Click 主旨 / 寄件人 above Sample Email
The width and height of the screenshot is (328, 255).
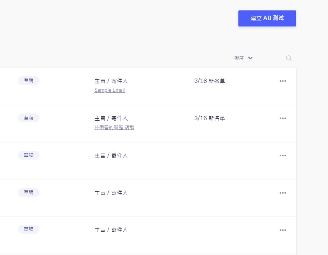point(111,81)
